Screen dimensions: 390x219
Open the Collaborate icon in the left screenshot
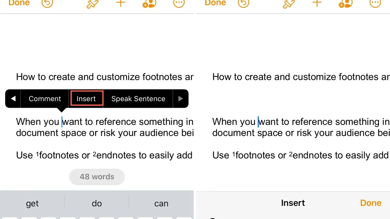coord(149,3)
